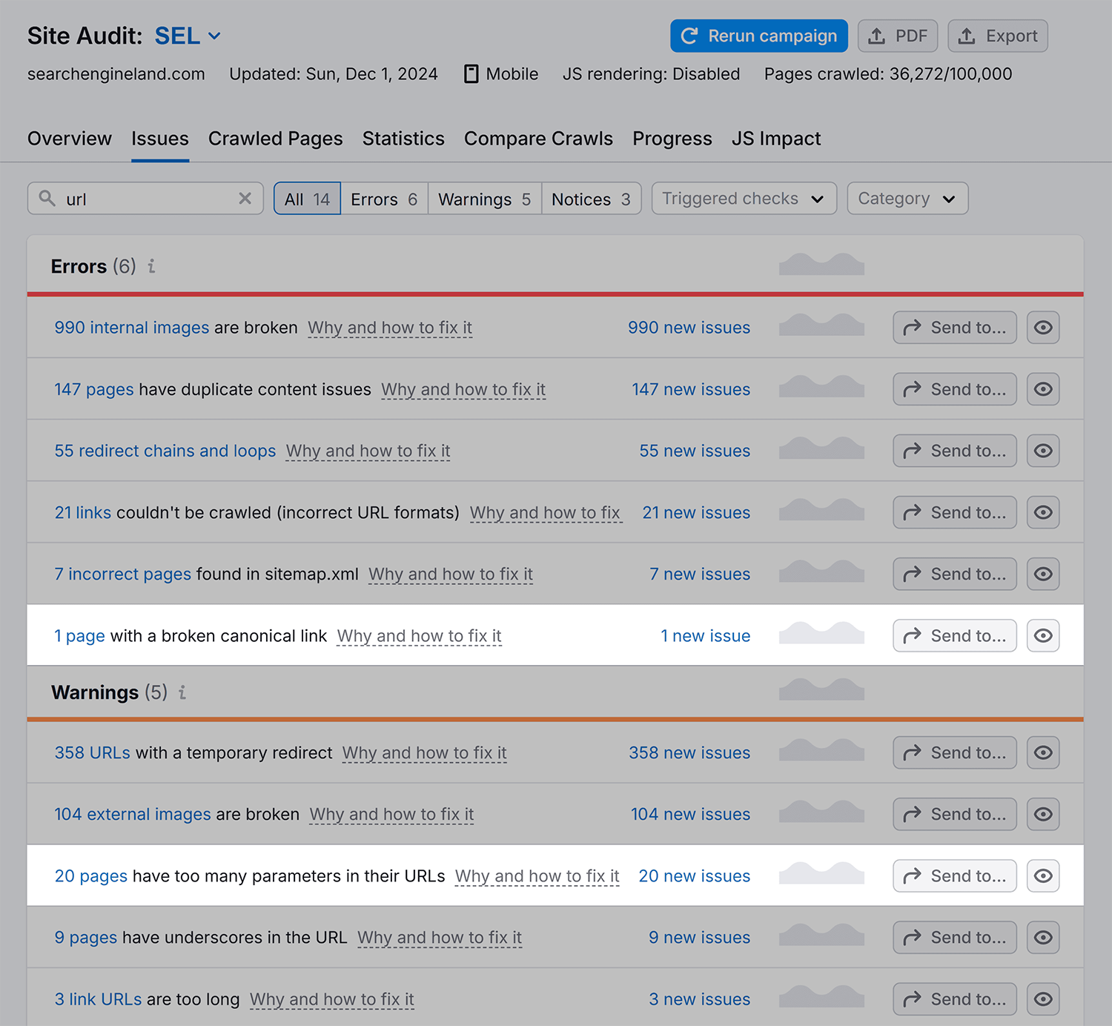The image size is (1112, 1026).
Task: Click the Warnings section info icon
Action: click(x=182, y=692)
